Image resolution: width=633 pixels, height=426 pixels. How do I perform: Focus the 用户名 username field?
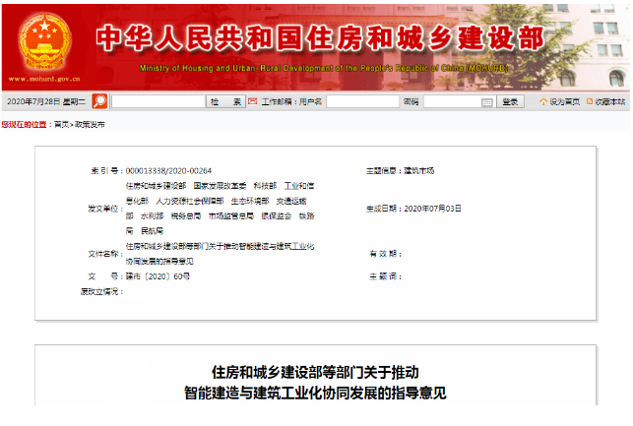[362, 101]
